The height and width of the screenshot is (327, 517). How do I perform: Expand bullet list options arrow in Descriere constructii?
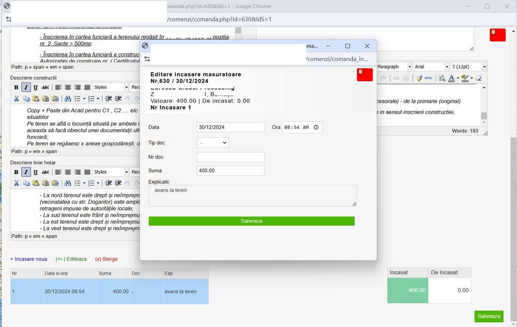pos(84,99)
